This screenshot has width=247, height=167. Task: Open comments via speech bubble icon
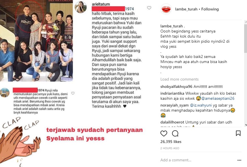[x=175, y=133]
